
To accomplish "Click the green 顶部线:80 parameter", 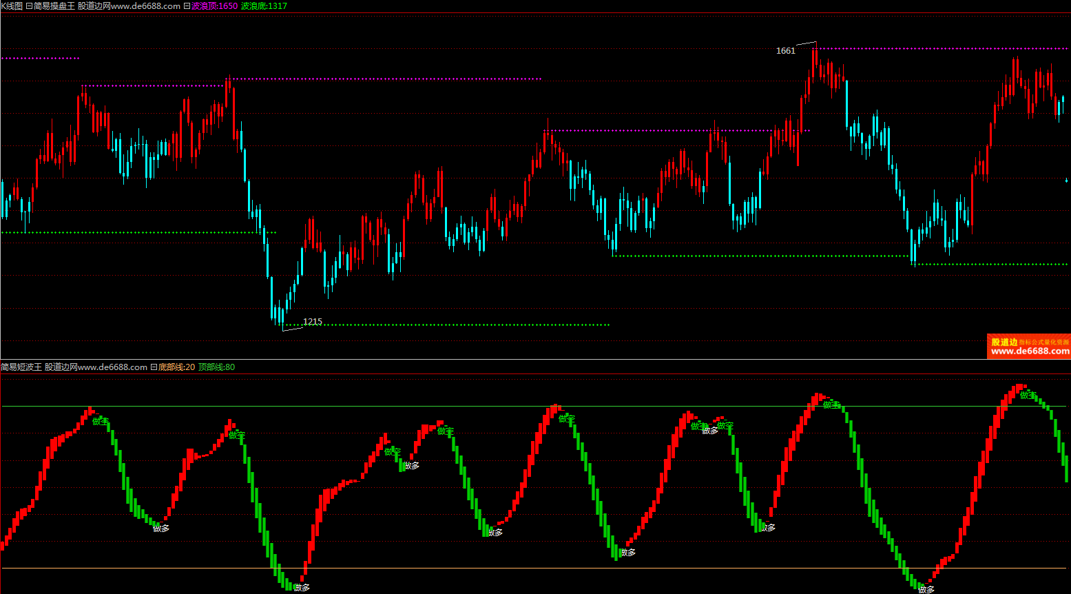I will pos(216,367).
